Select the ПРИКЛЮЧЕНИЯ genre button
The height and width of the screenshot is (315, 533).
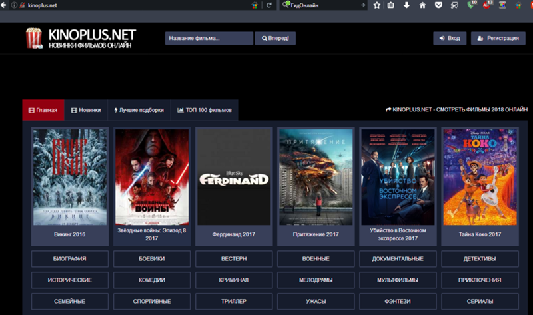click(480, 280)
